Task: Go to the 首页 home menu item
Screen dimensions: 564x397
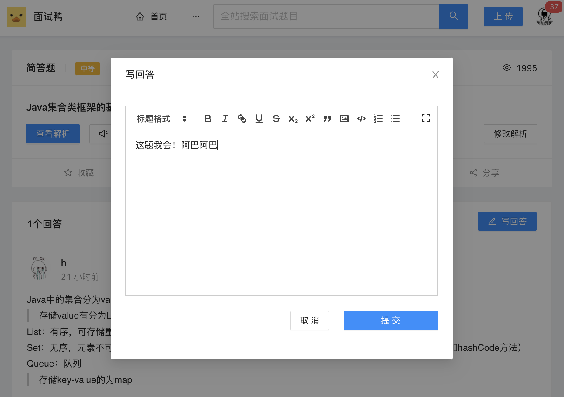Action: point(151,16)
